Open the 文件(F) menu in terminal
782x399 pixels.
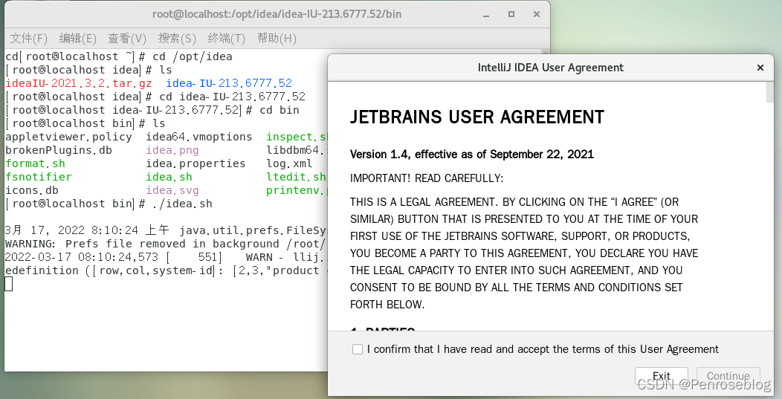click(28, 39)
